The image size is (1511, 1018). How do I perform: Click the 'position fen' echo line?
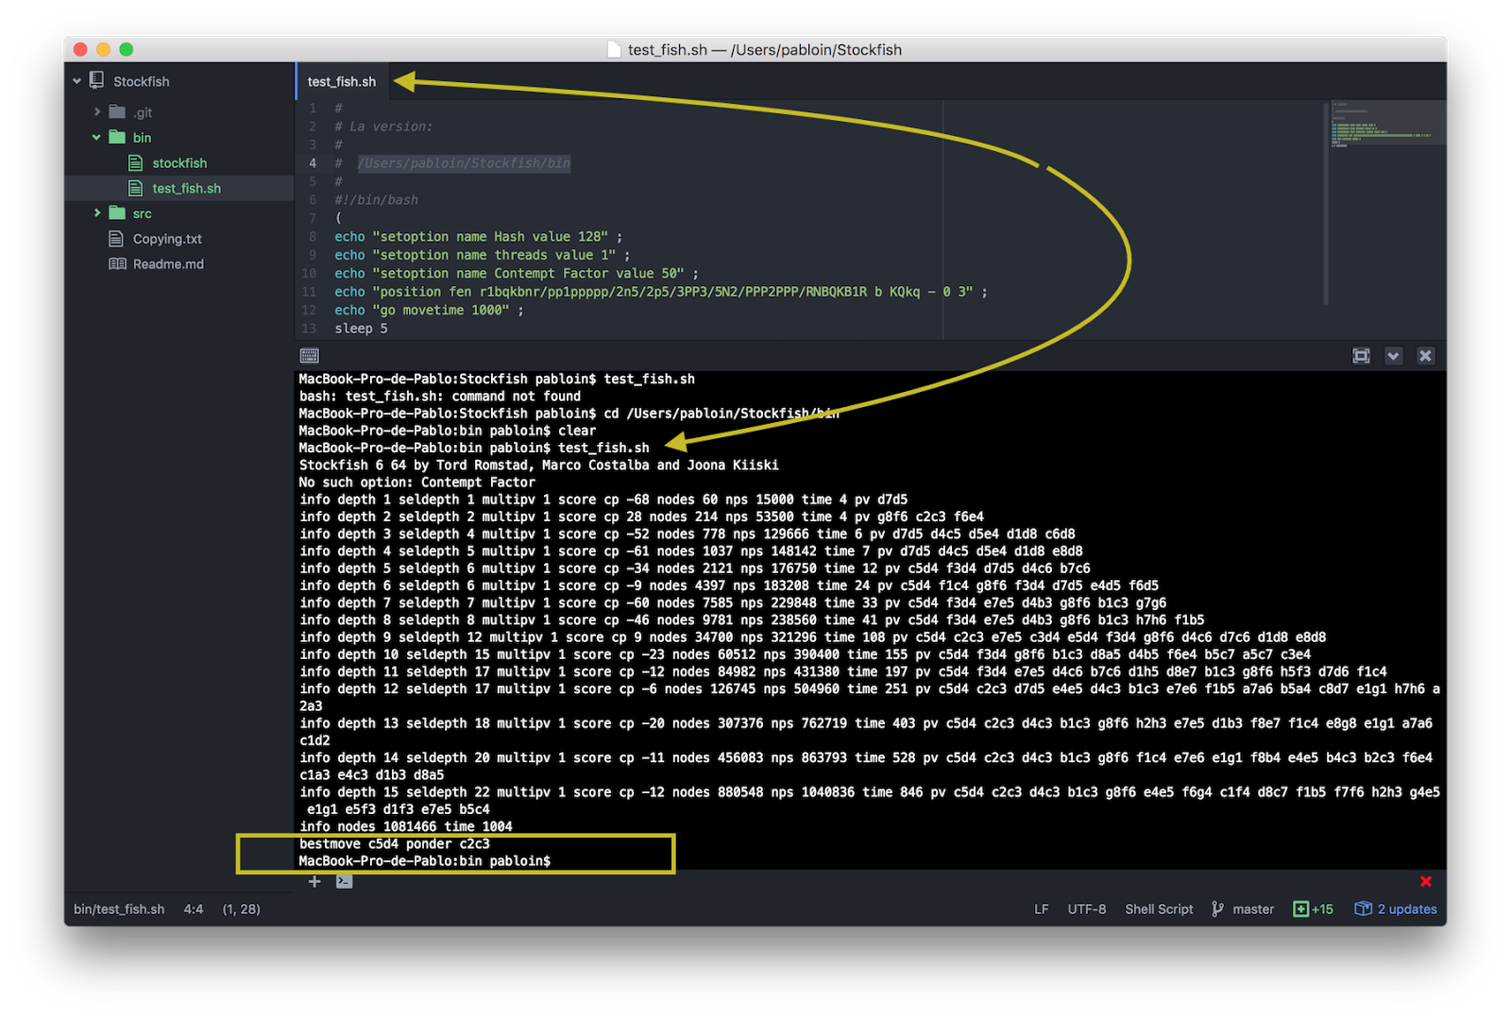tap(660, 292)
